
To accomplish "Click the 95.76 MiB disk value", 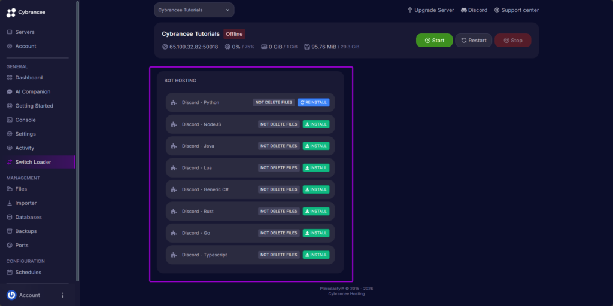I will 324,47.
